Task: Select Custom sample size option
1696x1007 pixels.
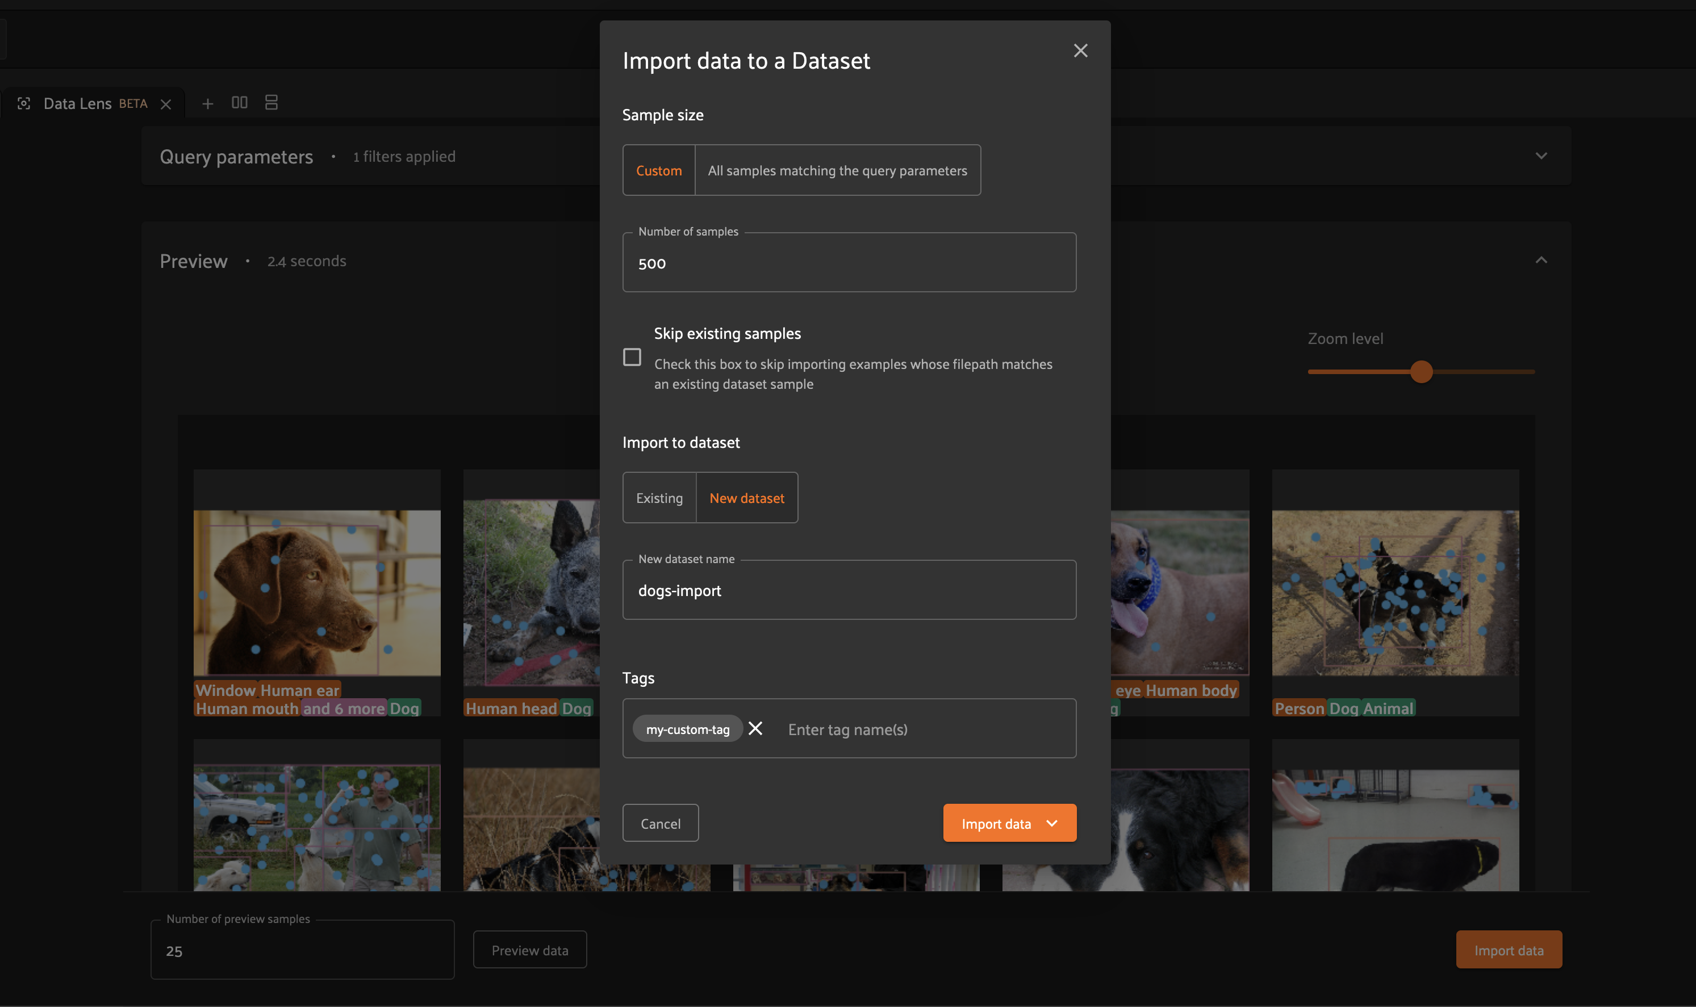Action: coord(658,170)
